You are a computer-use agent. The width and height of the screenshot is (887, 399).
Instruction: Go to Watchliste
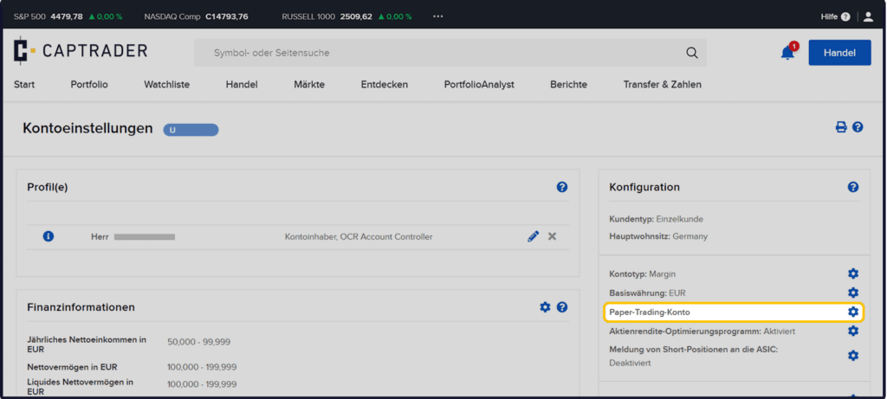coord(167,85)
